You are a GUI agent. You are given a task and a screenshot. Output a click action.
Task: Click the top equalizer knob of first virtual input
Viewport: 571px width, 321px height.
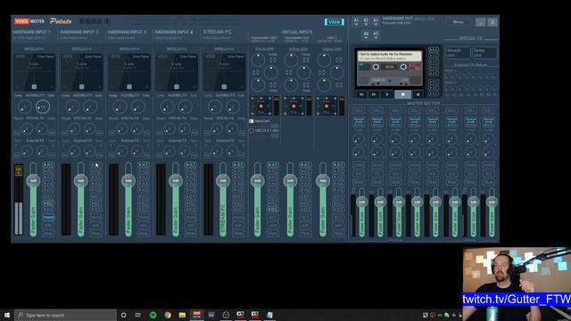(258, 60)
